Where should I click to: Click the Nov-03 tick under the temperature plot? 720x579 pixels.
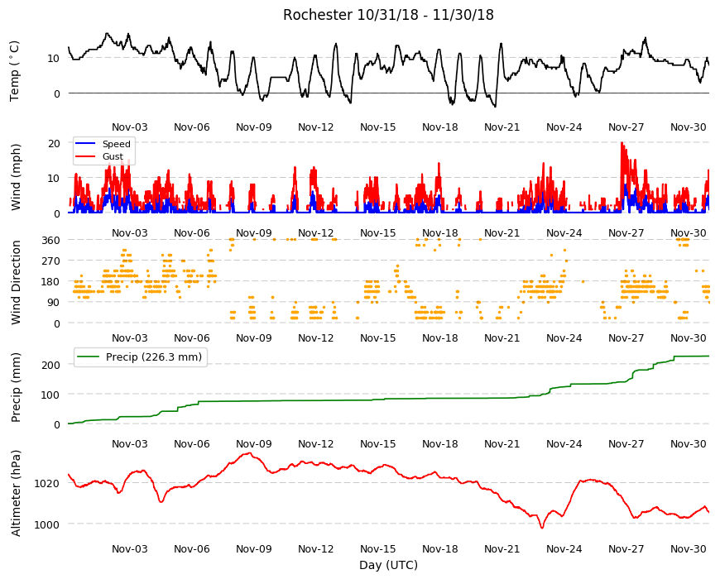pyautogui.click(x=130, y=127)
